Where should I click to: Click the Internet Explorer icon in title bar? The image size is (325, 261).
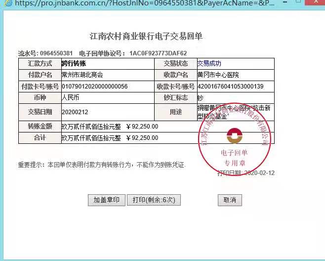click(x=8, y=3)
